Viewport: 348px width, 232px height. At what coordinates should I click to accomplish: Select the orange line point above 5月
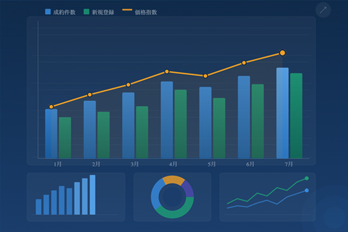click(x=206, y=76)
